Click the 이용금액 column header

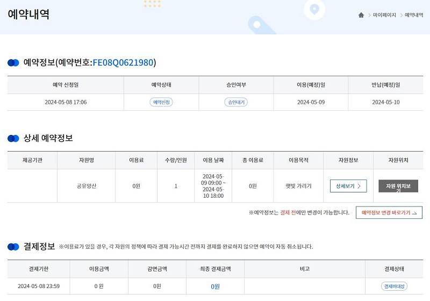(99, 269)
